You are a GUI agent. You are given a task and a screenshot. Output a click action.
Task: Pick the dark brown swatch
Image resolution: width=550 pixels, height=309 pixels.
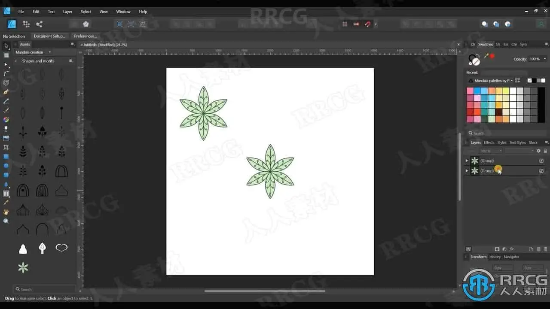[x=498, y=112]
